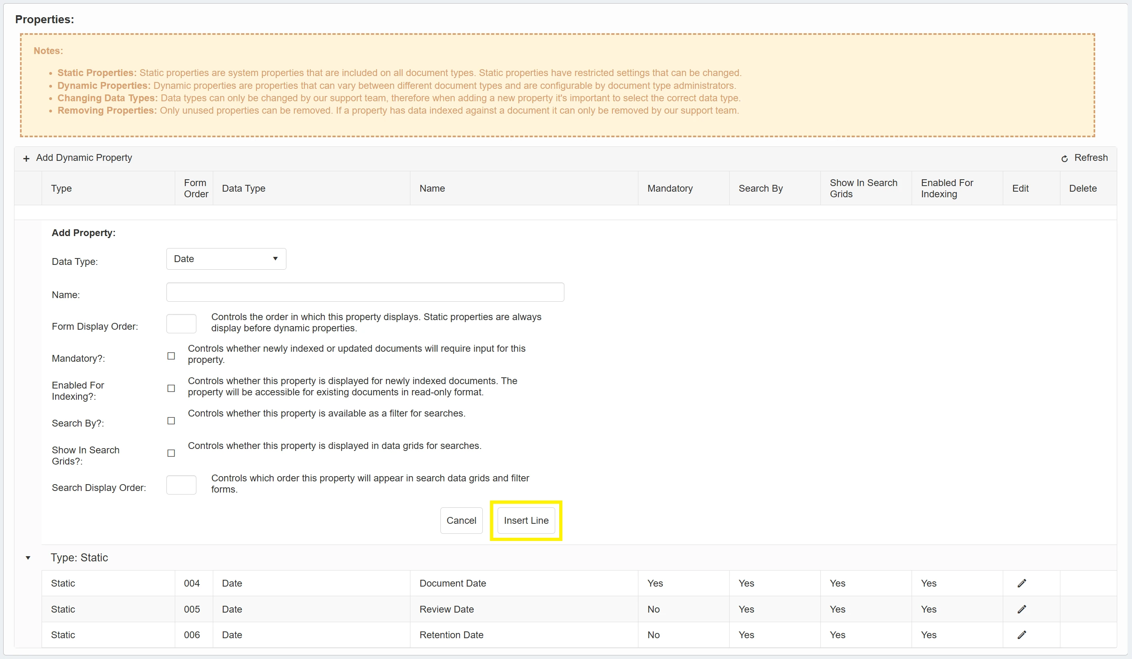Select the Document Date name cell

pyautogui.click(x=524, y=583)
